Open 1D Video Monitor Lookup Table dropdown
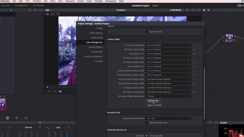This screenshot has height=137, width=244. [168, 71]
